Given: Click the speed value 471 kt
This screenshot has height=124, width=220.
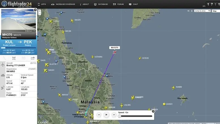Looking at the screenshot, I should (9, 83).
